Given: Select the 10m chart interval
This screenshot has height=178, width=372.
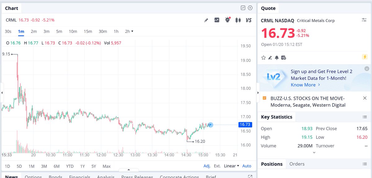Looking at the screenshot, I should [x=73, y=31].
